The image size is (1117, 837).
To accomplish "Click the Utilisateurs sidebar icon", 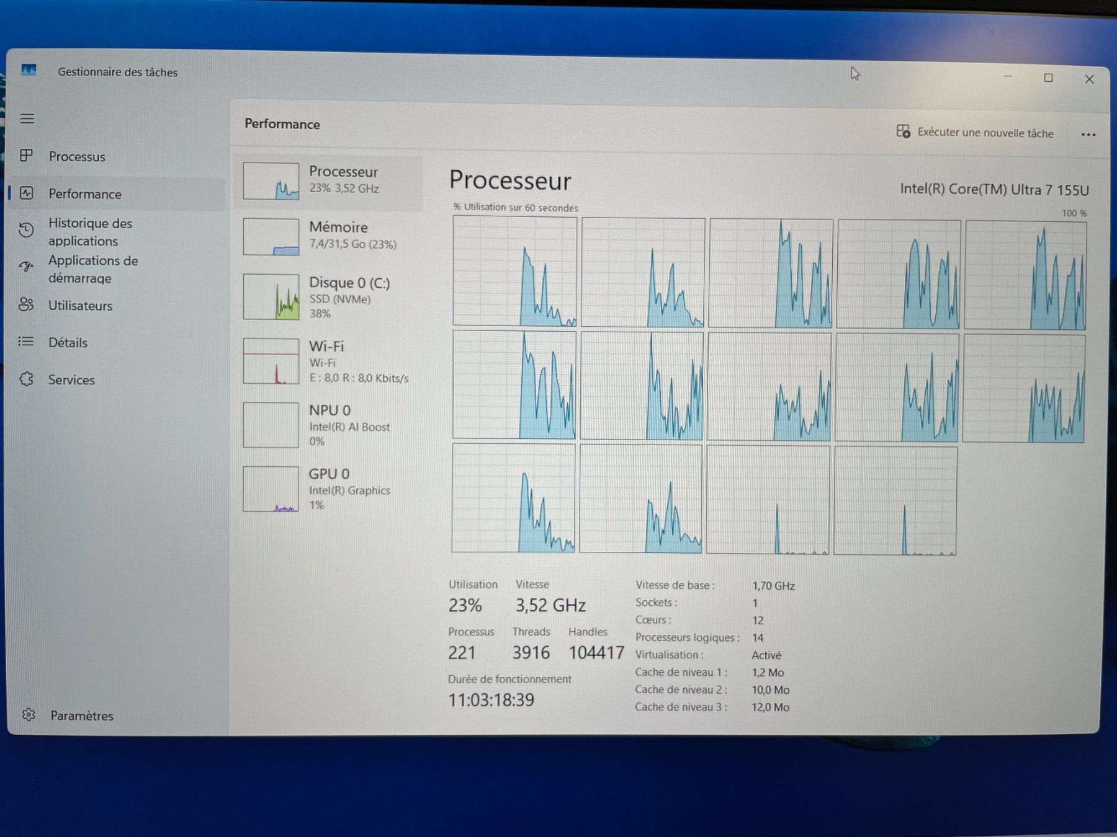I will click(x=26, y=304).
